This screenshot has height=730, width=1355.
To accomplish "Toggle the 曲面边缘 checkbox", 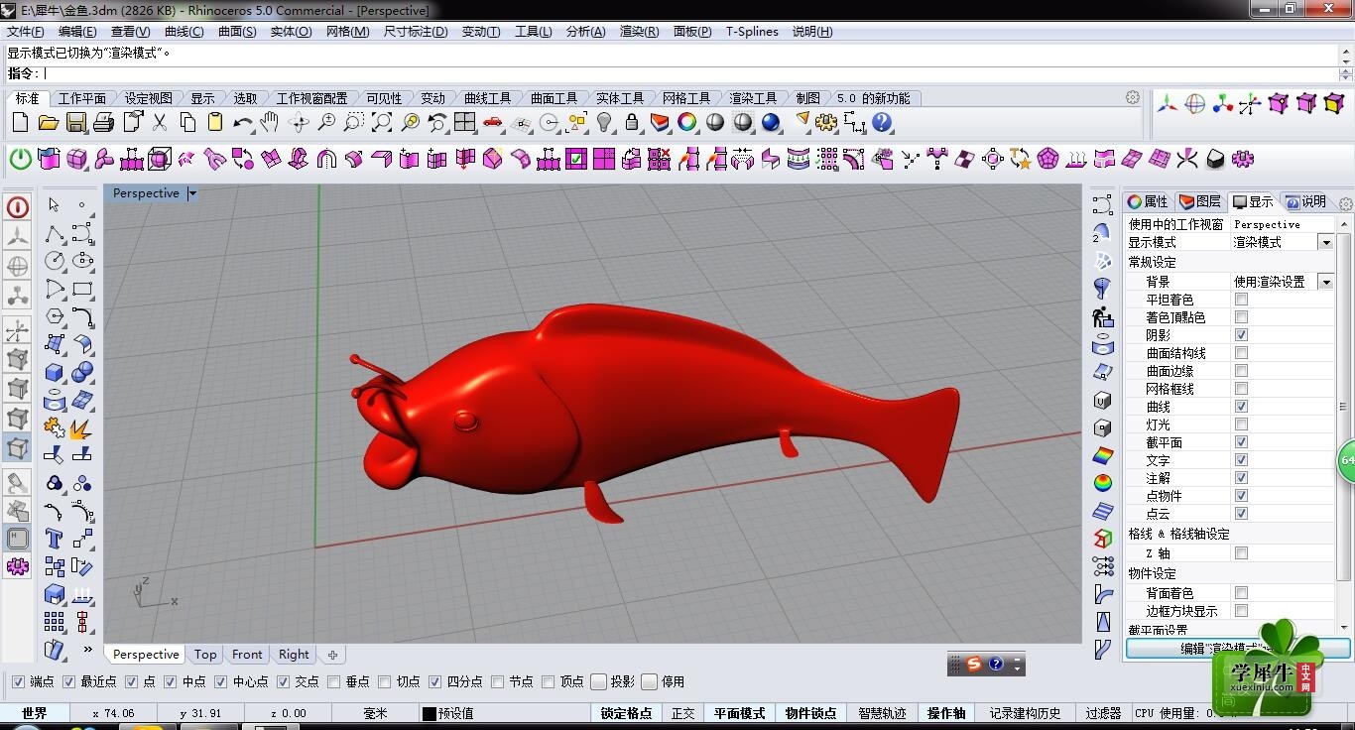I will click(1241, 371).
